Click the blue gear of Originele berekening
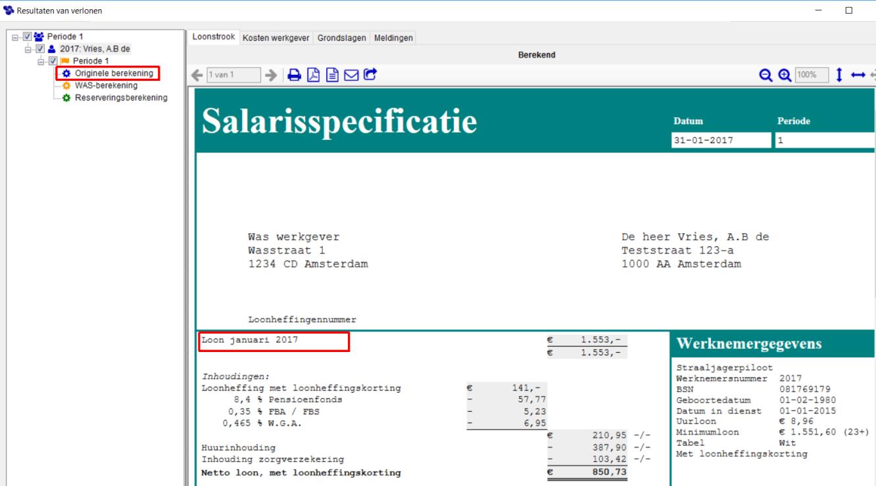The width and height of the screenshot is (876, 486). pyautogui.click(x=66, y=74)
